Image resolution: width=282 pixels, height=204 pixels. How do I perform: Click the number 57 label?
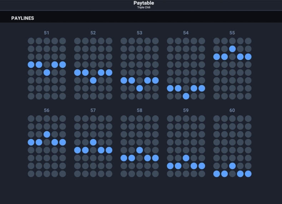tap(93, 110)
